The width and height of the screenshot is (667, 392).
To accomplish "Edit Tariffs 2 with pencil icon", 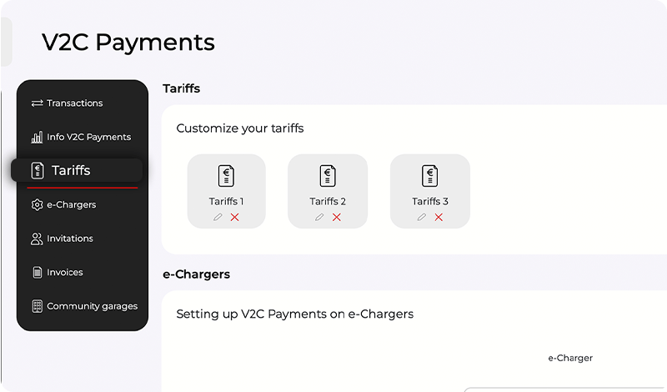I will tap(319, 217).
